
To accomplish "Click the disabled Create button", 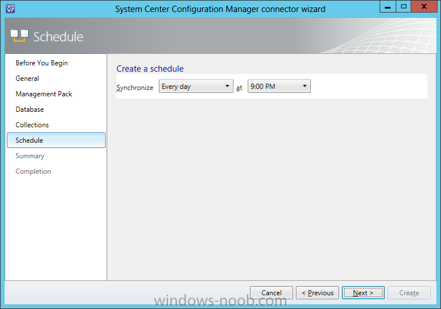I will [409, 293].
